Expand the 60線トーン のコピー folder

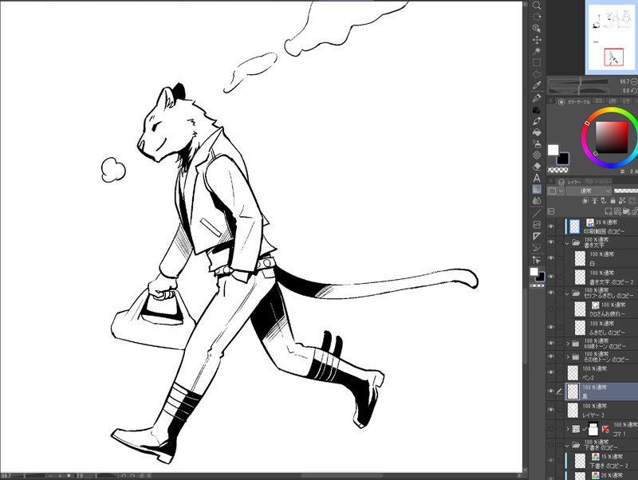tap(568, 344)
